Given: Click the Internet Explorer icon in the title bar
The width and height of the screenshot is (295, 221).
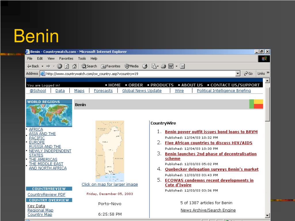Looking at the screenshot, I should click(28, 52).
